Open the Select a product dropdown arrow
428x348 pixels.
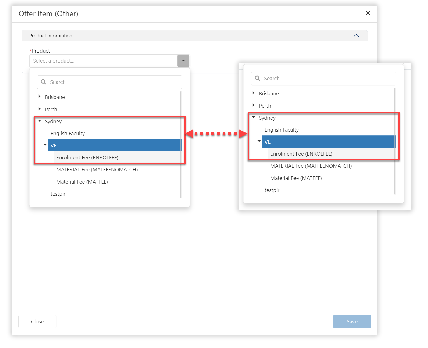point(184,61)
